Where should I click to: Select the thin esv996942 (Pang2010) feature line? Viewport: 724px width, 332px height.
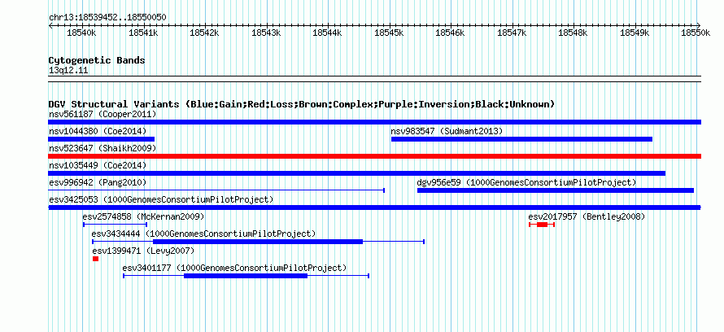click(x=216, y=190)
